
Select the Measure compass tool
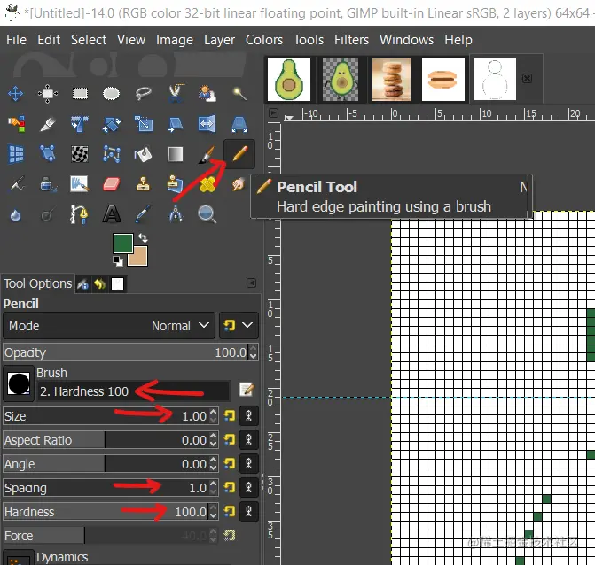(x=176, y=215)
